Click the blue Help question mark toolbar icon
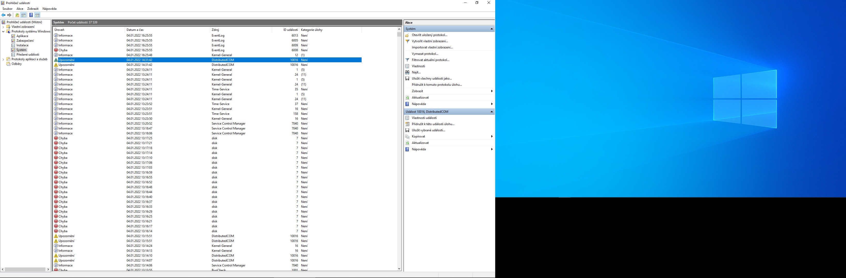The image size is (846, 278). pos(31,15)
